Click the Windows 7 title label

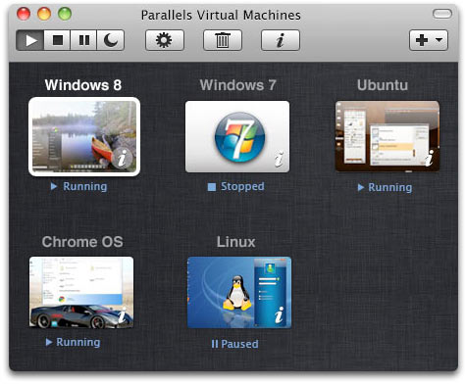tap(238, 85)
